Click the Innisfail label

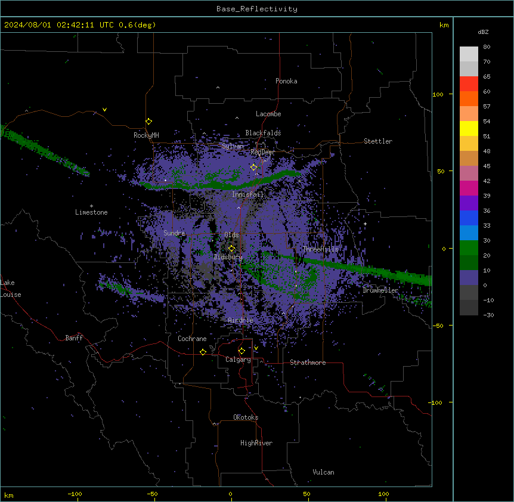pos(247,194)
